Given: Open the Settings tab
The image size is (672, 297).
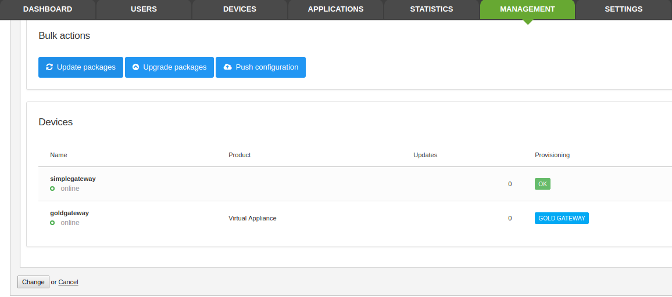Looking at the screenshot, I should 623,9.
